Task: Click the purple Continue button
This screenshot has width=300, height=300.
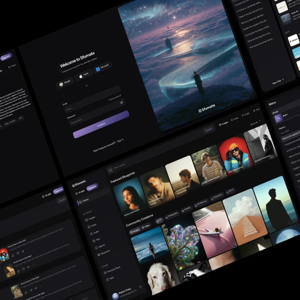Action: pos(101,124)
